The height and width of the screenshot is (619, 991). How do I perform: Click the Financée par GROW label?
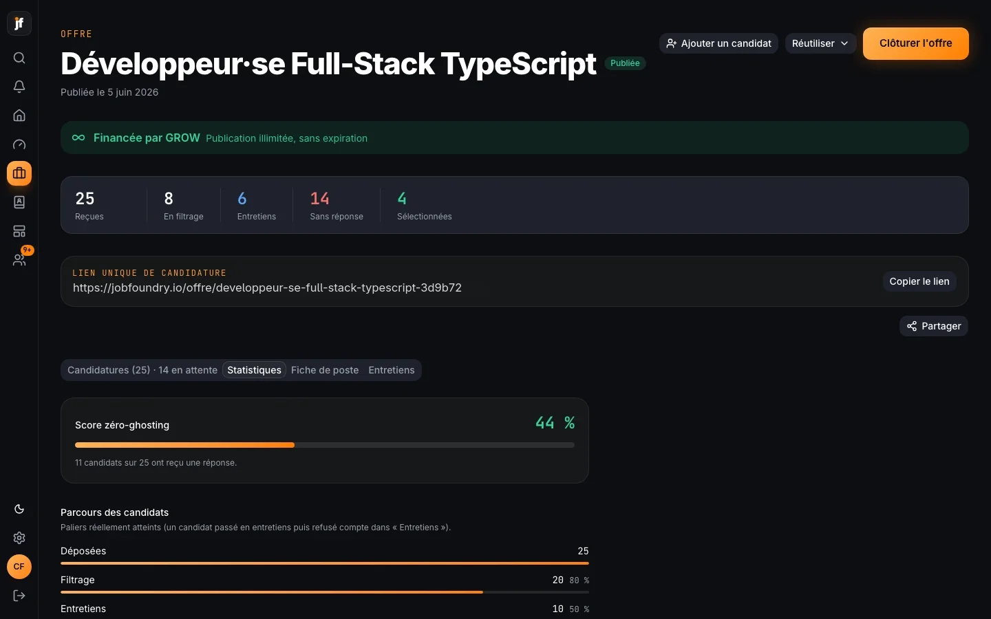pyautogui.click(x=147, y=138)
